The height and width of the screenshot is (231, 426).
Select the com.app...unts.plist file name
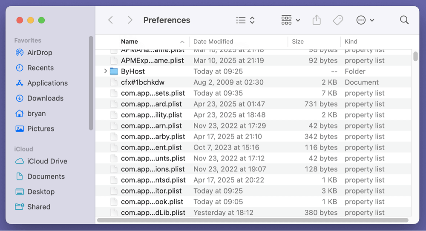[x=153, y=158]
